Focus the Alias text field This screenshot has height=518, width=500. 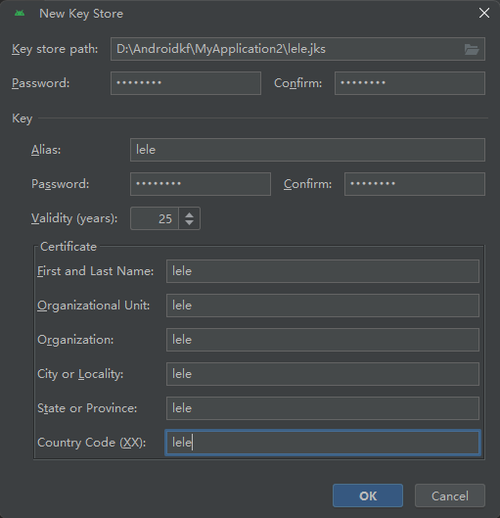pyautogui.click(x=307, y=150)
